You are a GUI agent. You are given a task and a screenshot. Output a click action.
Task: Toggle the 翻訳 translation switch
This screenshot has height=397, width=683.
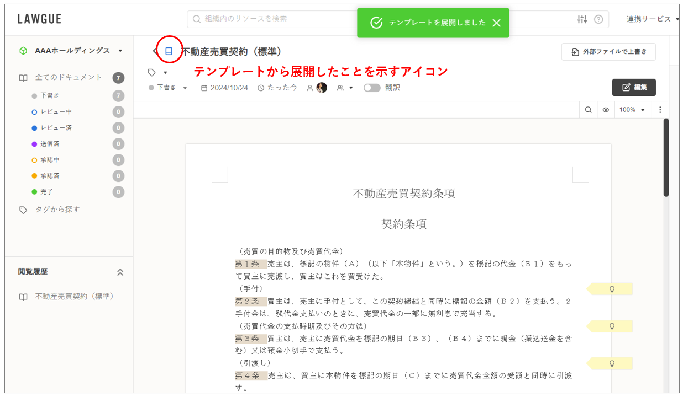coord(372,88)
